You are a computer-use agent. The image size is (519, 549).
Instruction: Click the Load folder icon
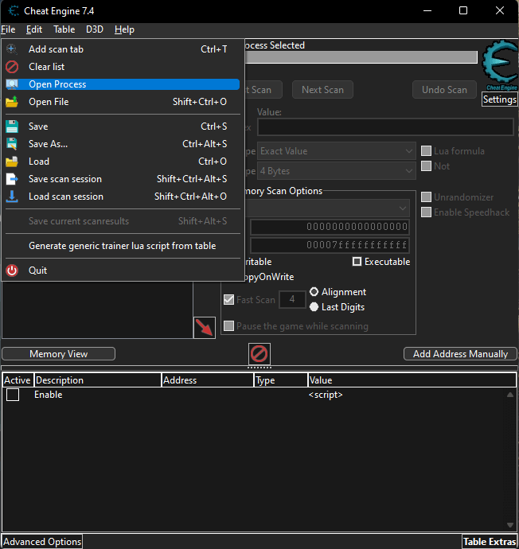click(12, 162)
